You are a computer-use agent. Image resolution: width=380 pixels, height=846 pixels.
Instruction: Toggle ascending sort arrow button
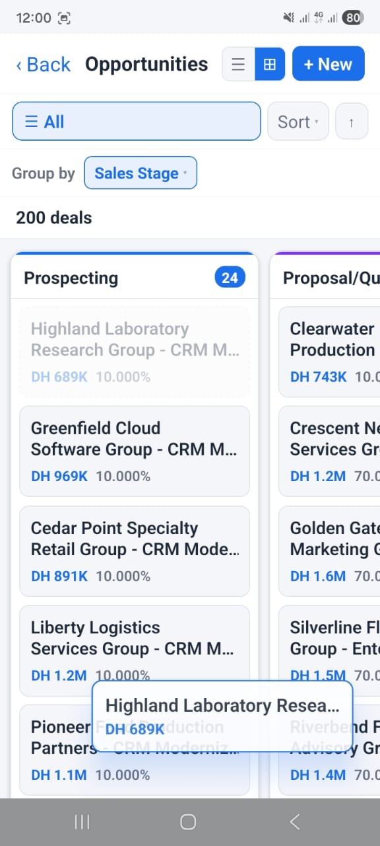coord(352,122)
